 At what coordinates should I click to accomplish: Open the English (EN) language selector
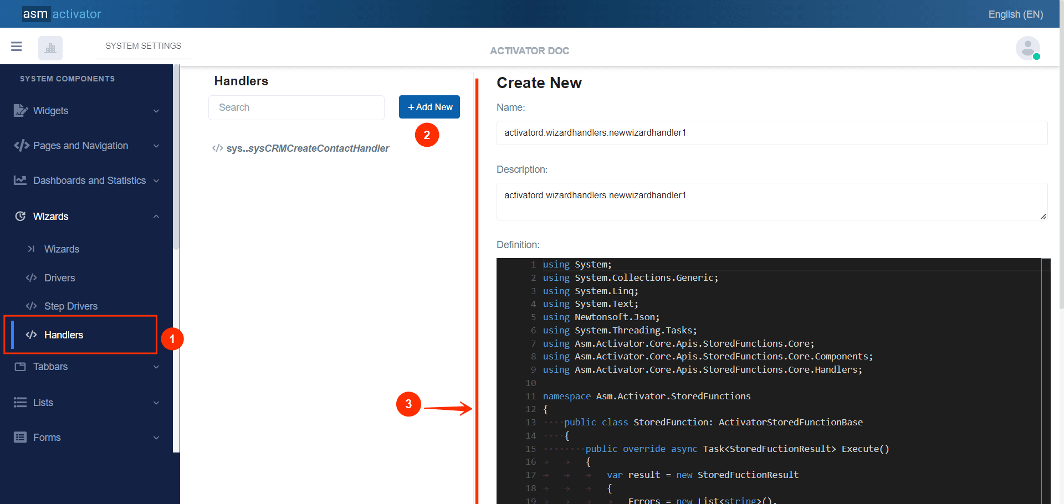(1015, 14)
